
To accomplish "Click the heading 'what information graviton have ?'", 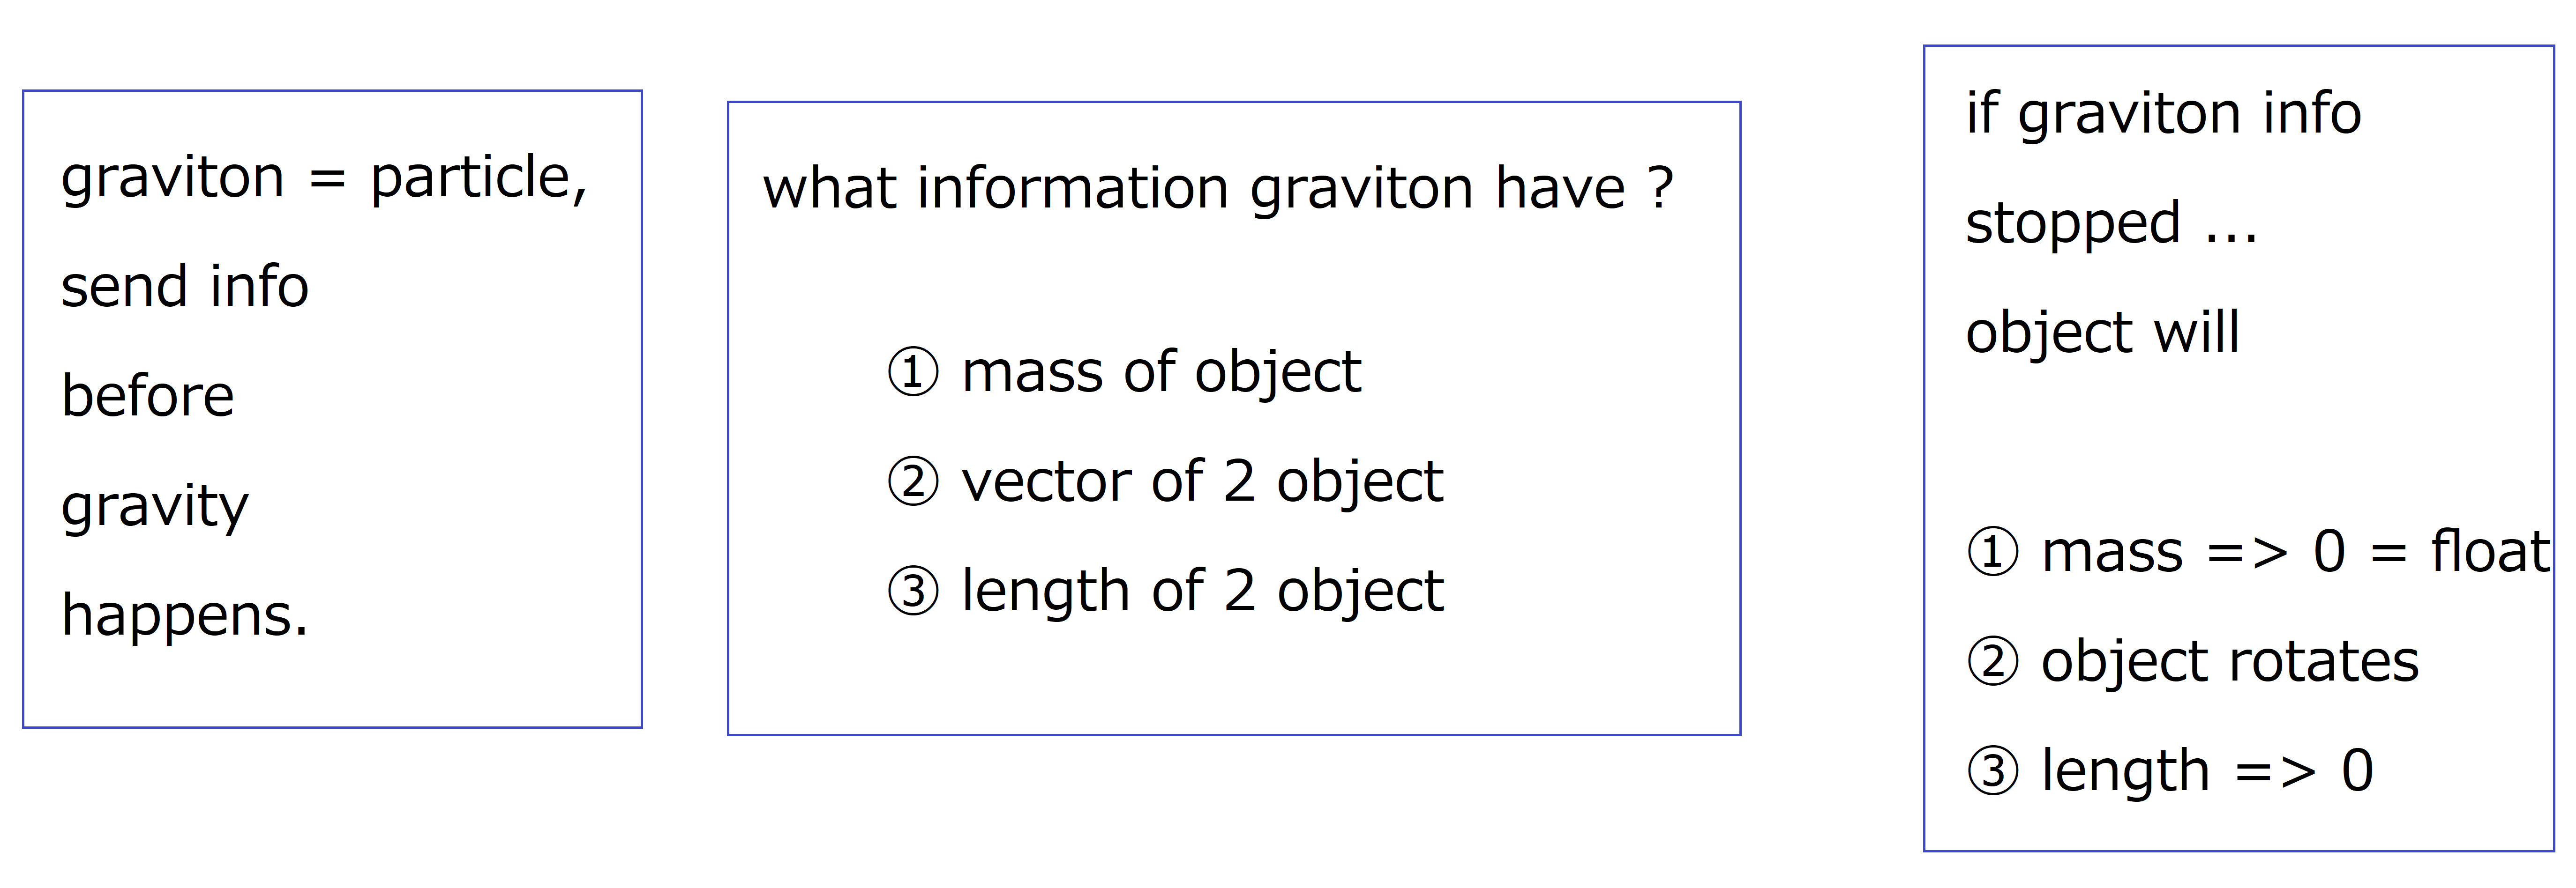I will tap(1218, 188).
